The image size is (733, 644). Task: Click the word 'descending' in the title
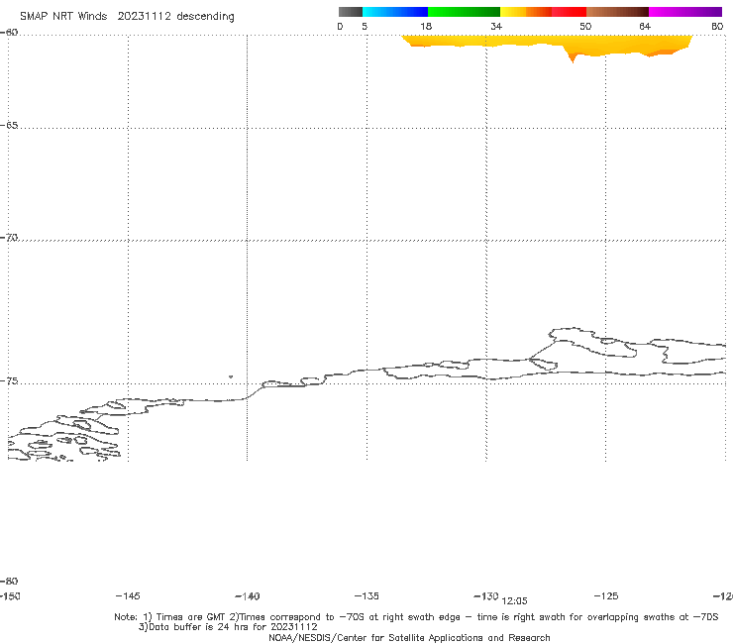tap(205, 17)
